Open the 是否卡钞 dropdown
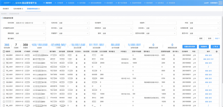Viewport: 223px width, 107px height. coord(204,34)
